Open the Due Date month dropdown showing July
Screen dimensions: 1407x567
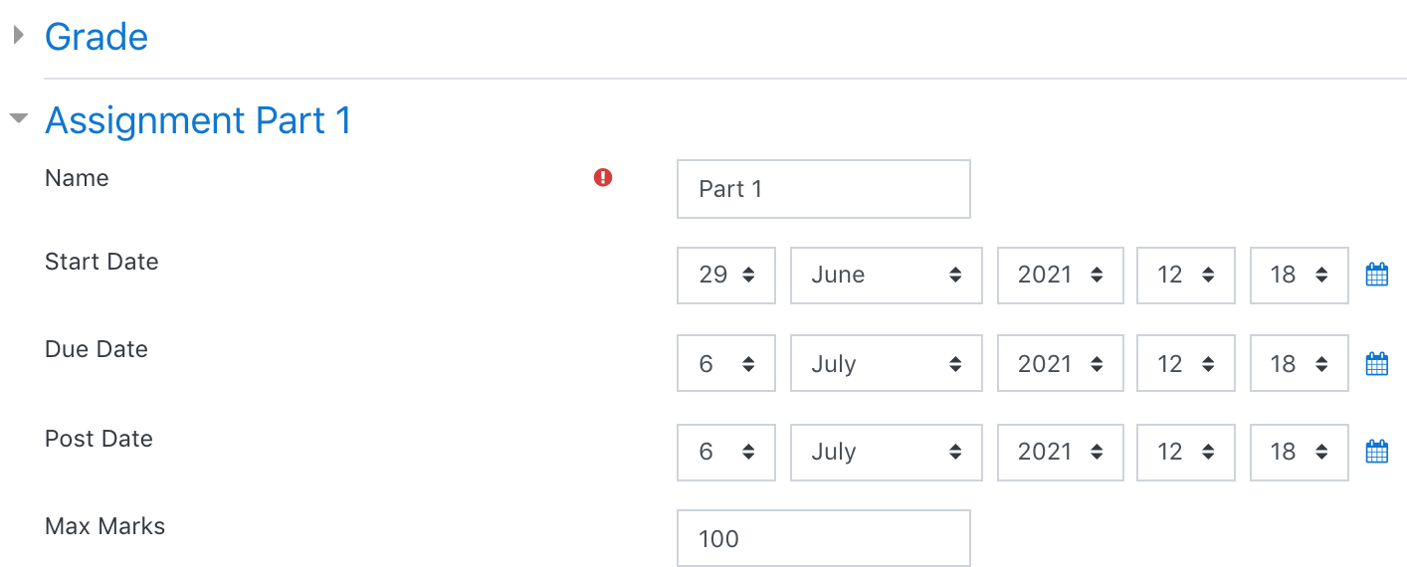[x=887, y=363]
